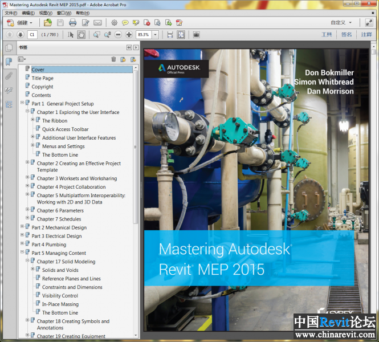Go to In-Place Massing bookmark

pyautogui.click(x=60, y=304)
